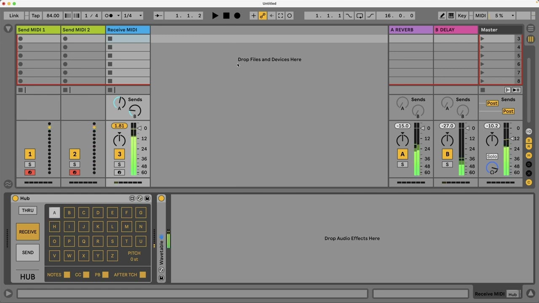Click the Tap tempo button
This screenshot has height=303, width=539.
point(36,16)
